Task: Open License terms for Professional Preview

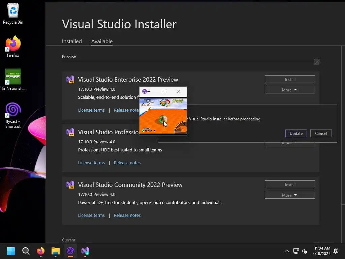Action: (91, 163)
